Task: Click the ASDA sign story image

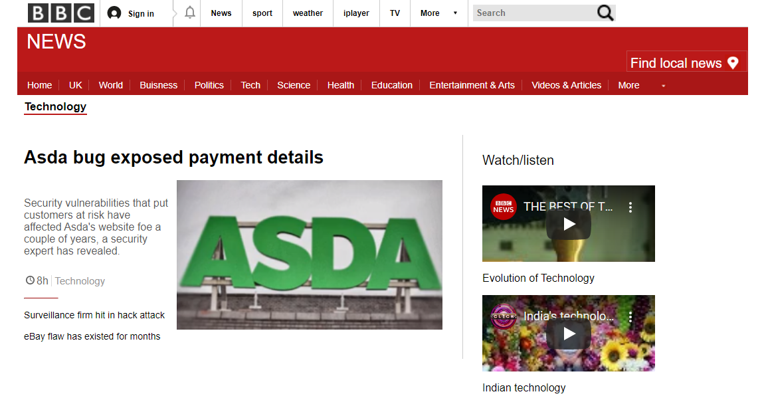Action: pos(310,255)
